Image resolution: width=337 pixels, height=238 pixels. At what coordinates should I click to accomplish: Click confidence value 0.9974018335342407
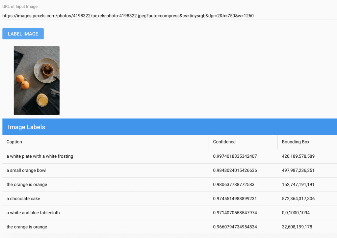[x=235, y=156]
